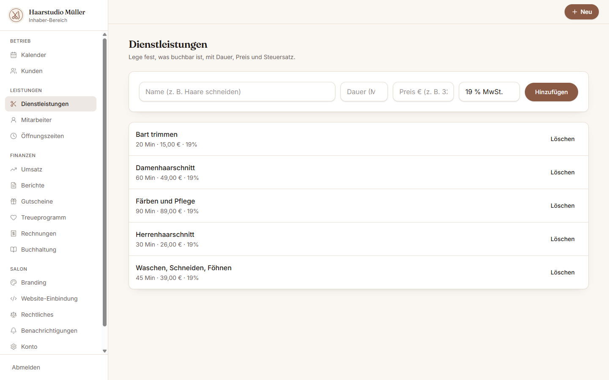
Task: Click the Dienstleistungen page heading
Action: [168, 44]
